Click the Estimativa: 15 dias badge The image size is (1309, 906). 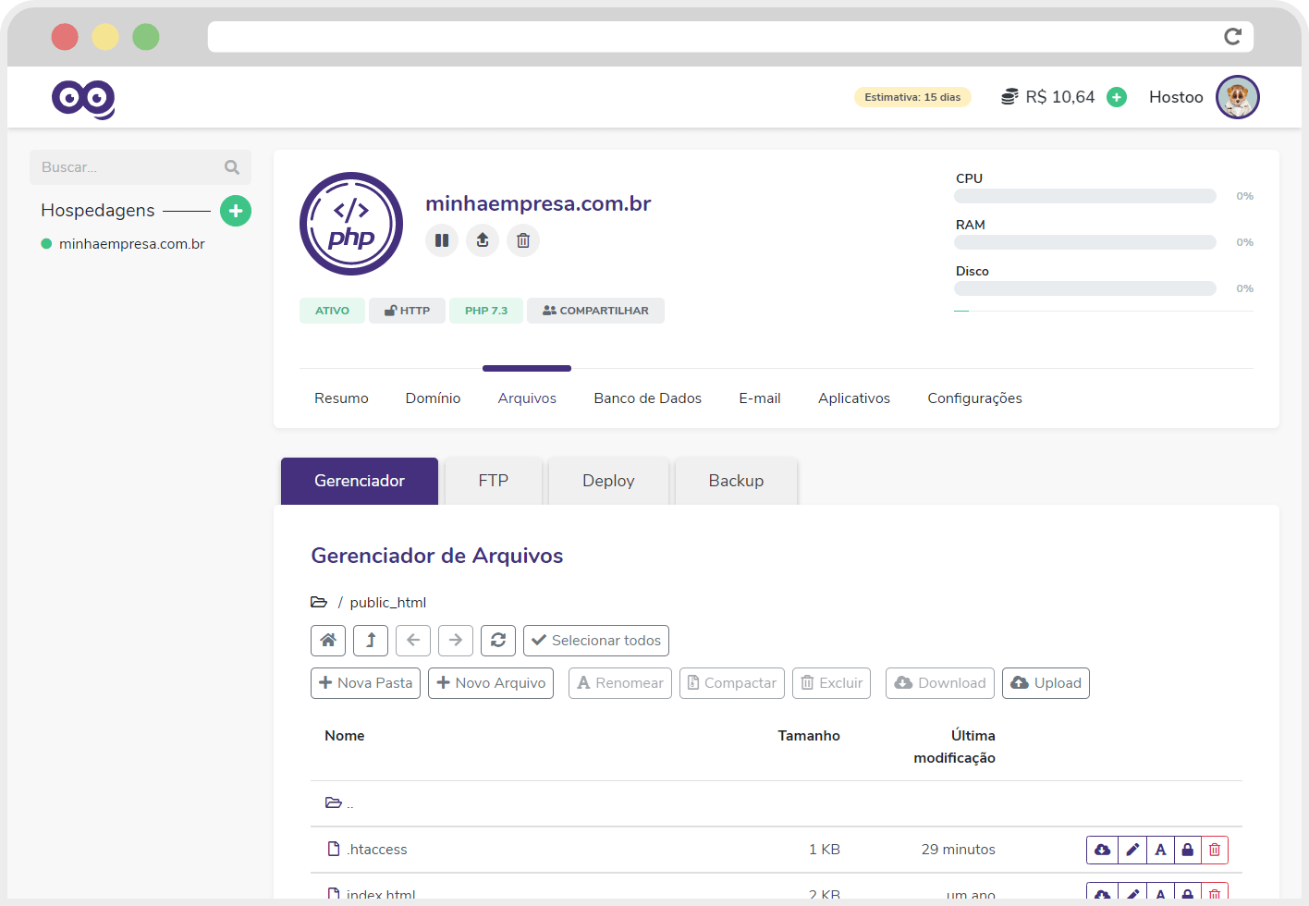(912, 97)
